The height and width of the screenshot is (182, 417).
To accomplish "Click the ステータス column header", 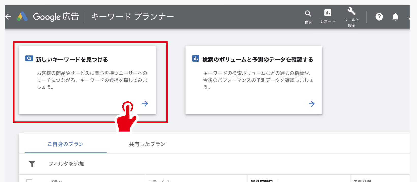I will (159, 181).
